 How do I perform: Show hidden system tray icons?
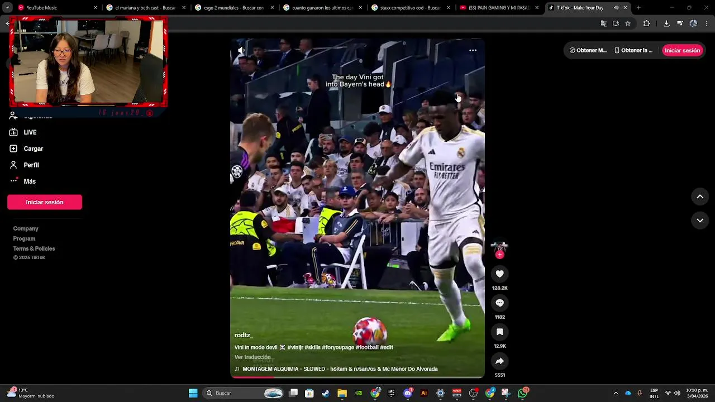616,393
